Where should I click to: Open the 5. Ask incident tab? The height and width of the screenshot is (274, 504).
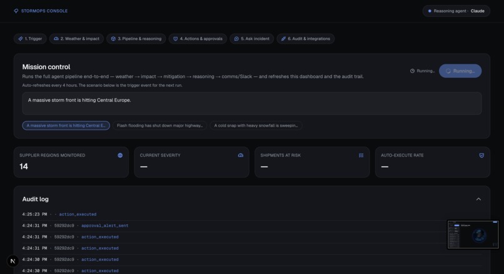tap(251, 39)
